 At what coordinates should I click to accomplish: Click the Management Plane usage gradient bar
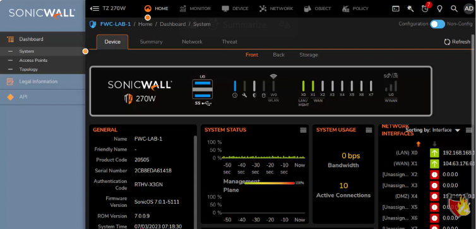point(269,183)
